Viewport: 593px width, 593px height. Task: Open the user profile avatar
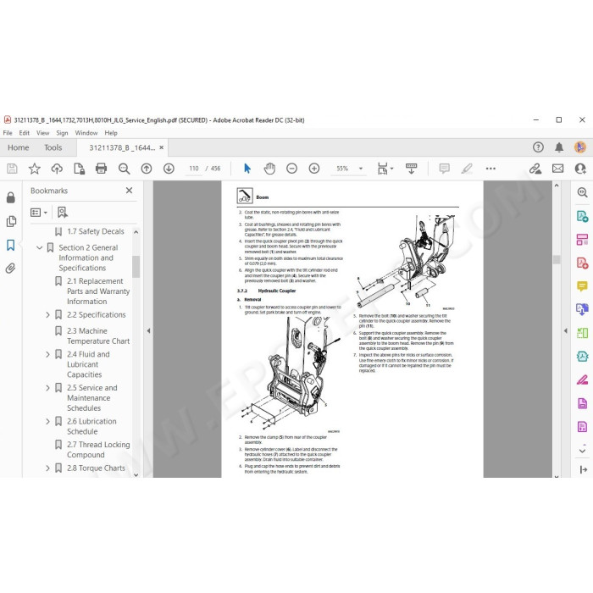pos(580,147)
